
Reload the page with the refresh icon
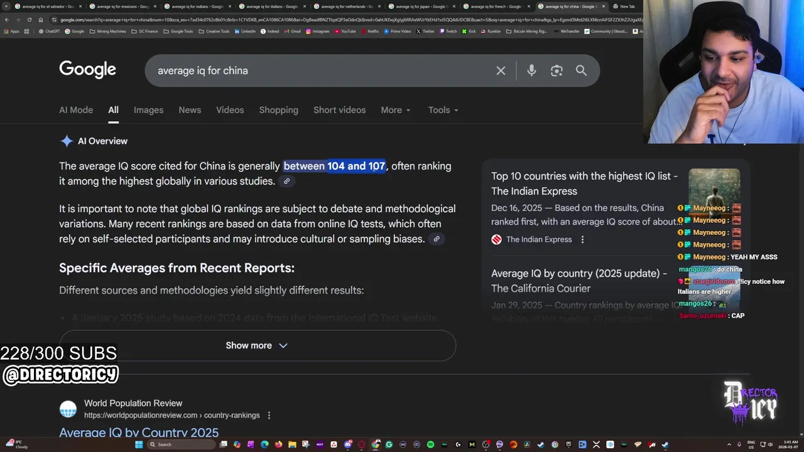coord(29,19)
